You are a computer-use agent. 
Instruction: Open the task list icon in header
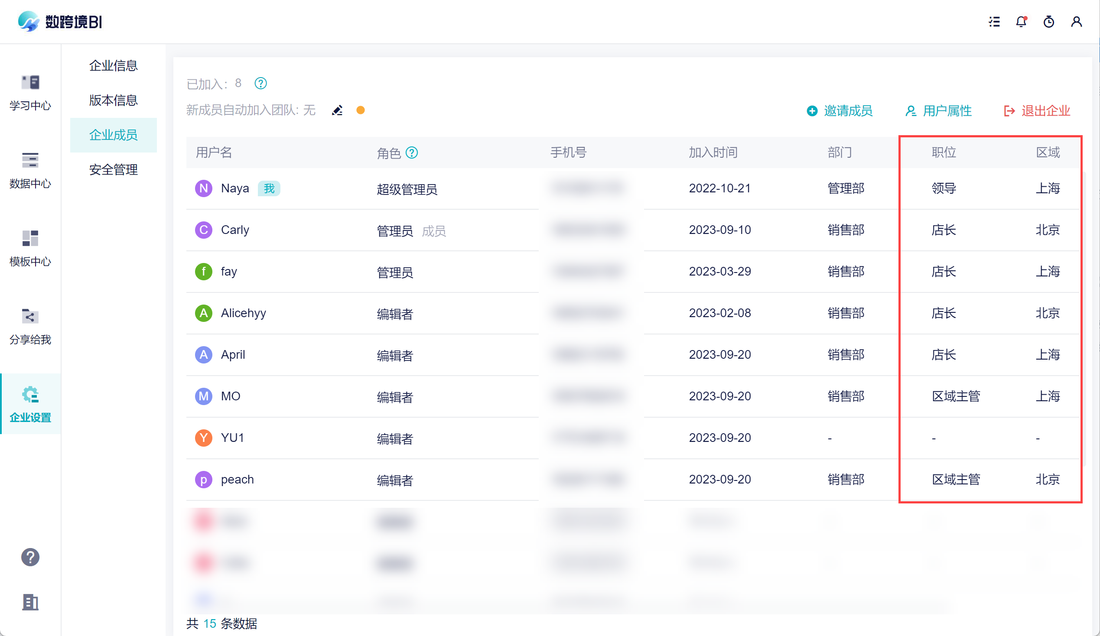pyautogui.click(x=994, y=22)
